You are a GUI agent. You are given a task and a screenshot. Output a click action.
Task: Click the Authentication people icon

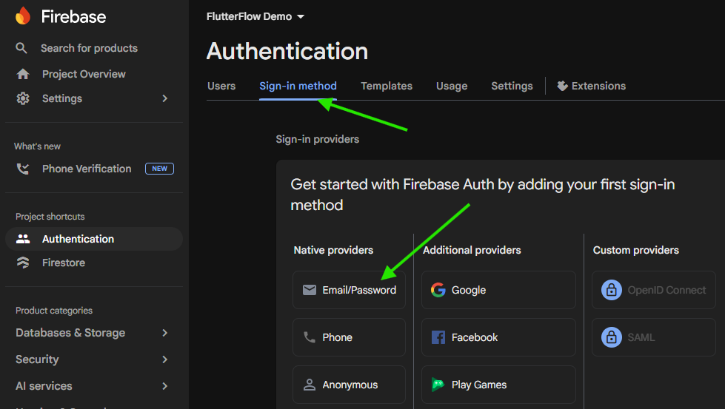23,239
